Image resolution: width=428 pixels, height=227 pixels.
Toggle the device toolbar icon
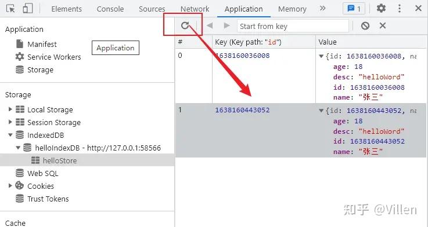(27, 9)
